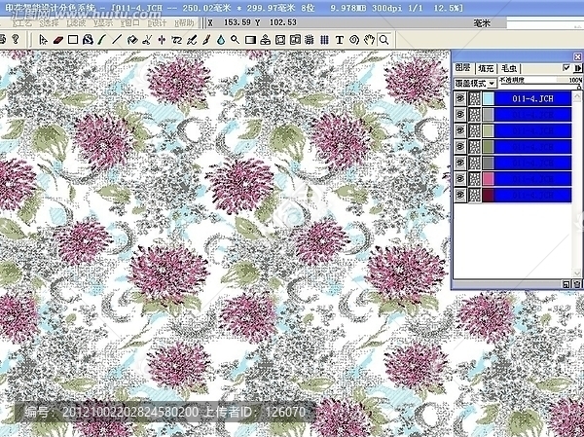Select the vertical grid lines tool
This screenshot has height=437, width=584.
pyautogui.click(x=324, y=40)
